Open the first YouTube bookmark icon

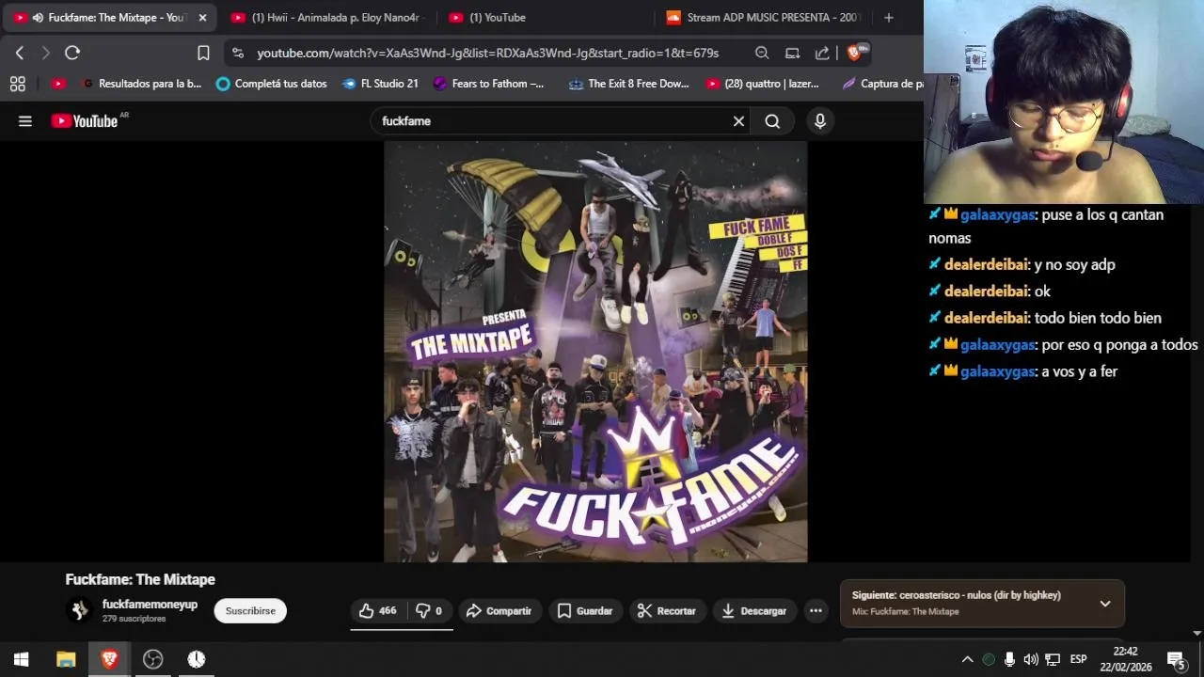click(58, 84)
